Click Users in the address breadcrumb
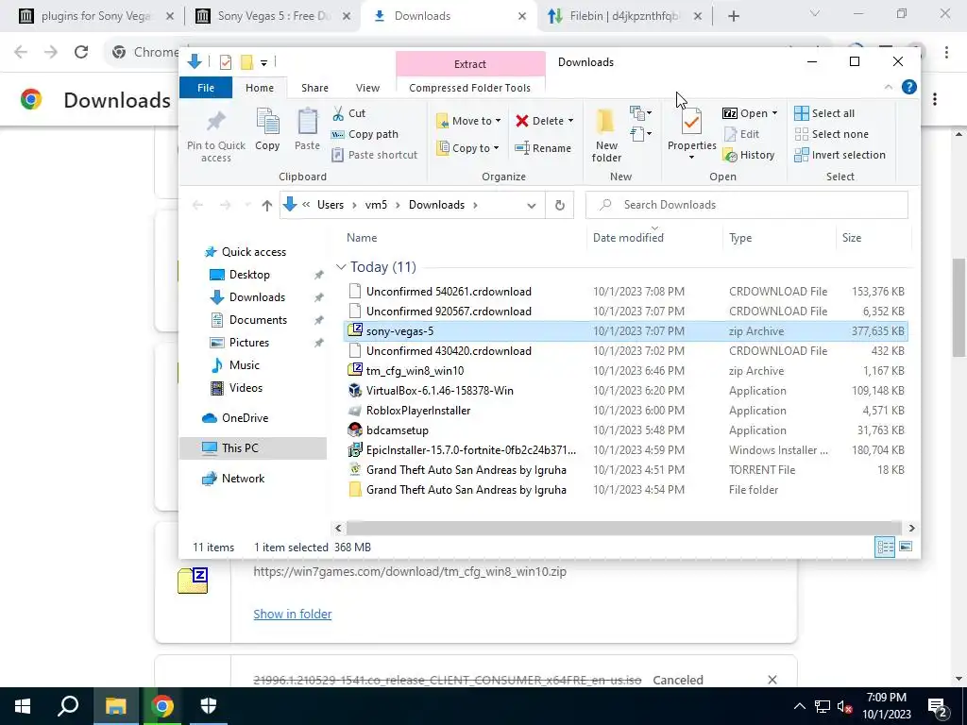The height and width of the screenshot is (725, 967). 330,205
